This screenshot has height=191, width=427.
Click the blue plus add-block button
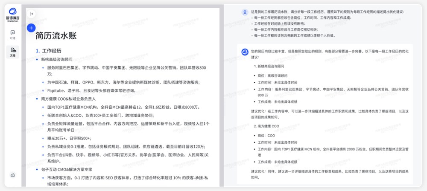click(31, 28)
